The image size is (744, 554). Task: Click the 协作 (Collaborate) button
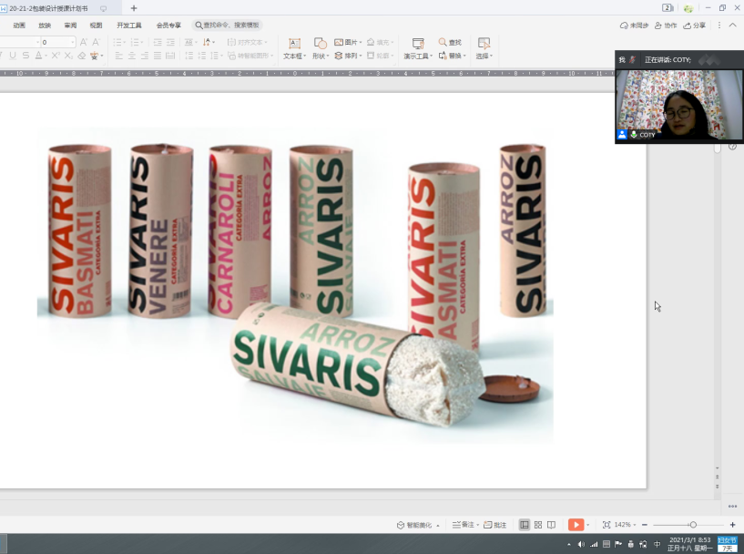[666, 26]
